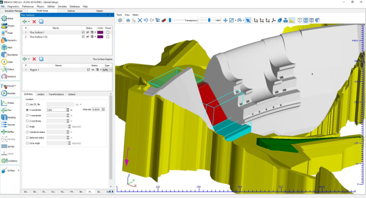The width and height of the screenshot is (366, 198).
Task: Toggle Region 1 visibility eye icon
Action: [x=93, y=70]
